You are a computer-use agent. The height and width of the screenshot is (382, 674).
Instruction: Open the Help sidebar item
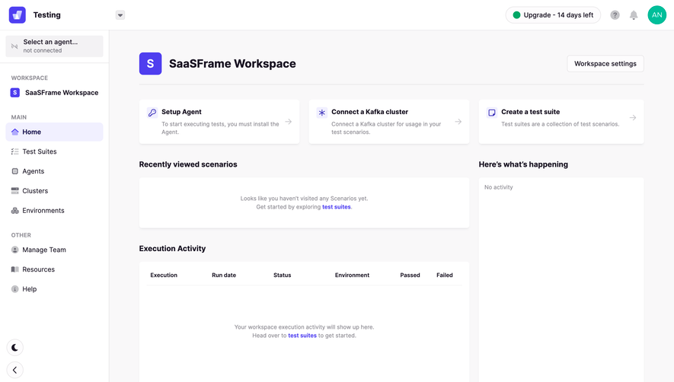[54, 289]
